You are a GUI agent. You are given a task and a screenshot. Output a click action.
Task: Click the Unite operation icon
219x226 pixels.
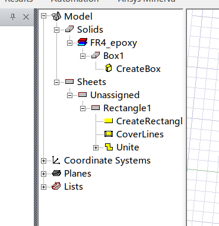pos(109,147)
